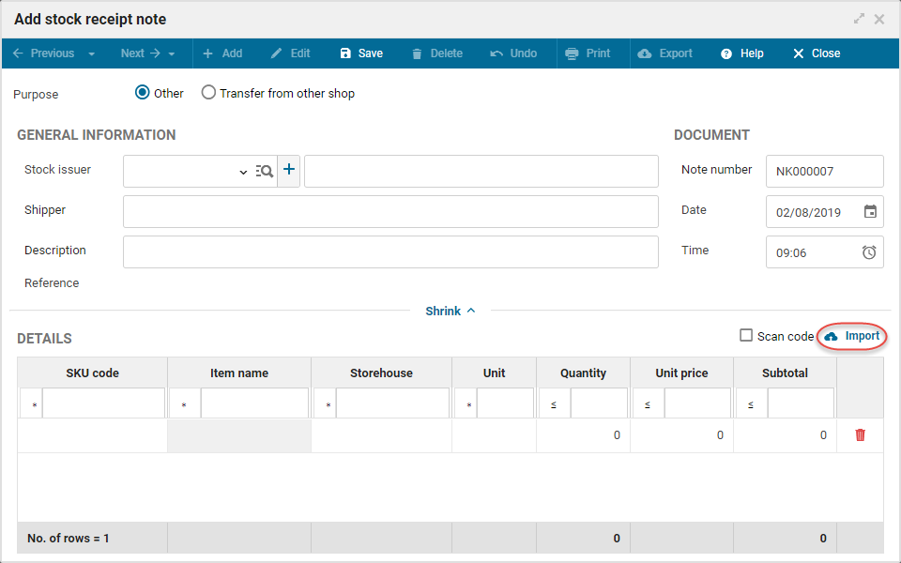
Task: Click the Import cloud upload button
Action: click(x=852, y=336)
